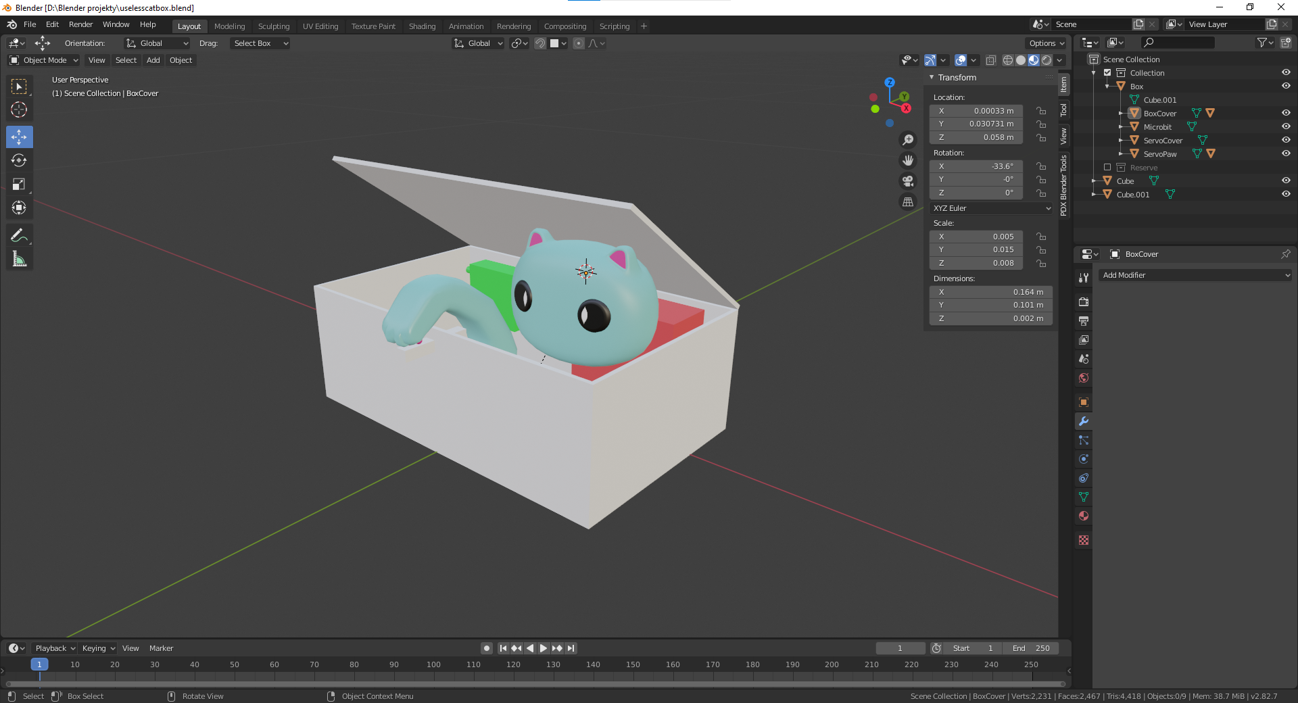Uncheck the Collection checkbox
Screen dimensions: 1298x703
click(x=1107, y=72)
